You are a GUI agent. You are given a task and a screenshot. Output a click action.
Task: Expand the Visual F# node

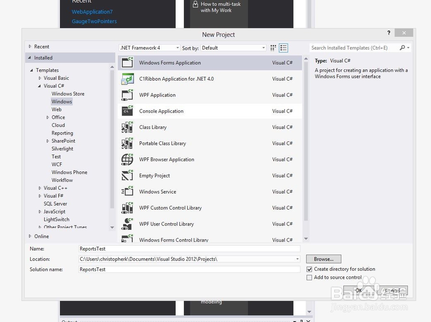(40, 196)
